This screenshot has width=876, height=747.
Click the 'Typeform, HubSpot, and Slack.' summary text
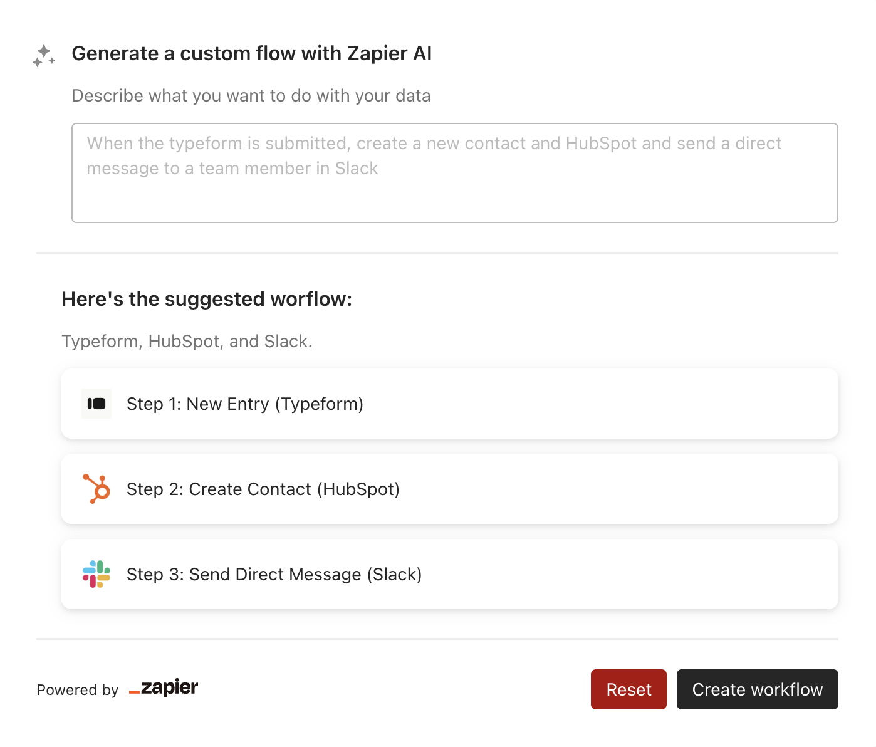(187, 341)
